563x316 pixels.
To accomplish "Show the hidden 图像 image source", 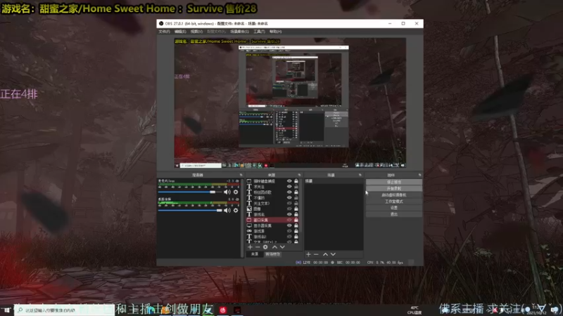I will click(x=289, y=209).
